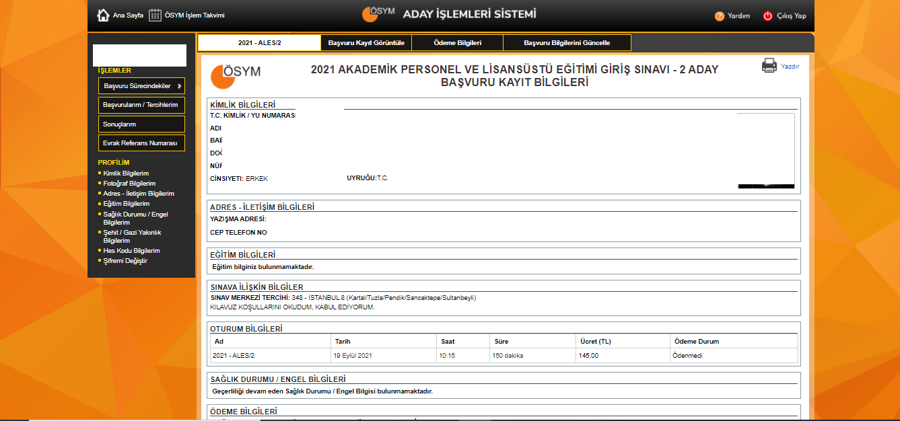900x421 pixels.
Task: Open Sağlık Durumu / Engel Bilgilerim link
Action: [x=135, y=218]
